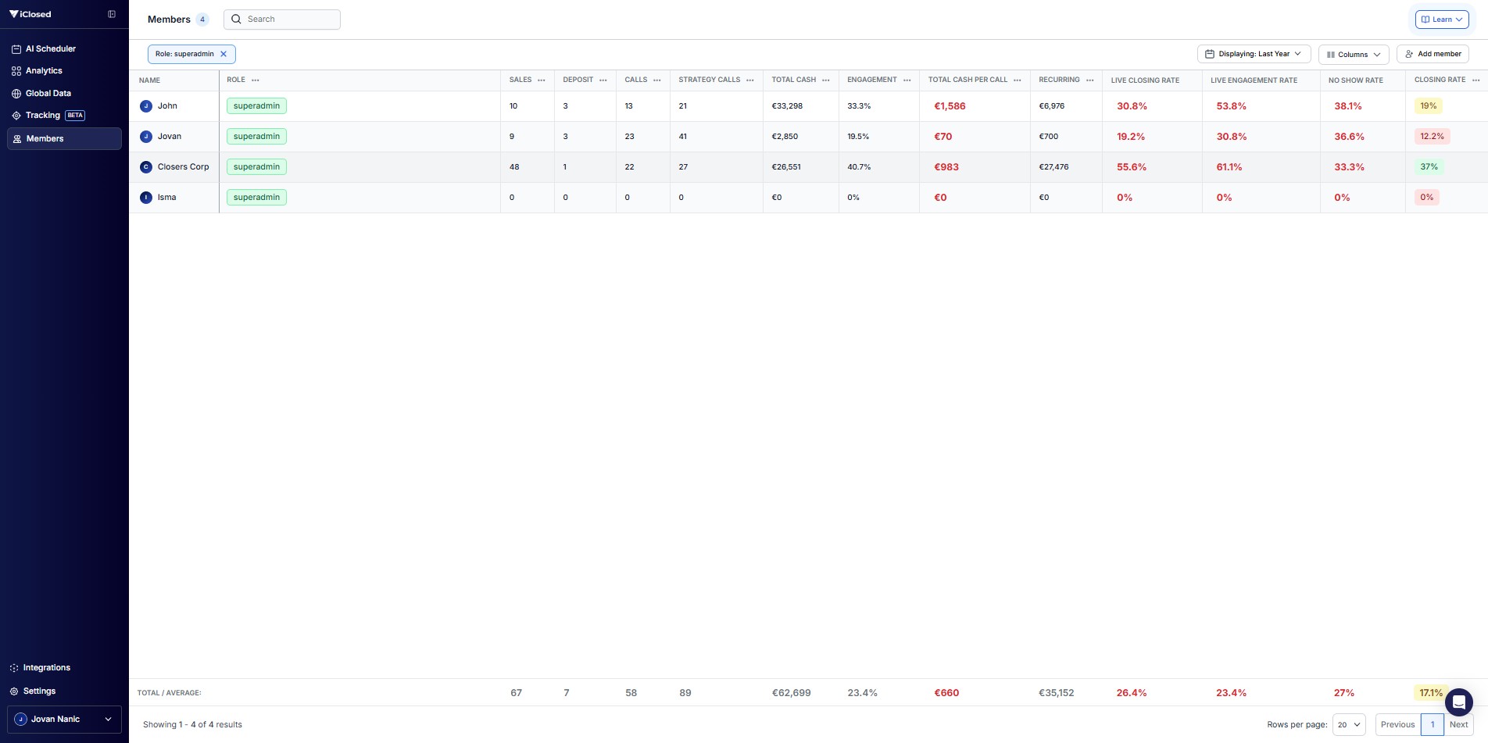The width and height of the screenshot is (1488, 743).
Task: Open Deposit column options menu
Action: (603, 80)
